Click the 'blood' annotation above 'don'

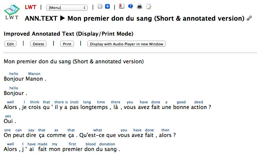tap(91, 144)
